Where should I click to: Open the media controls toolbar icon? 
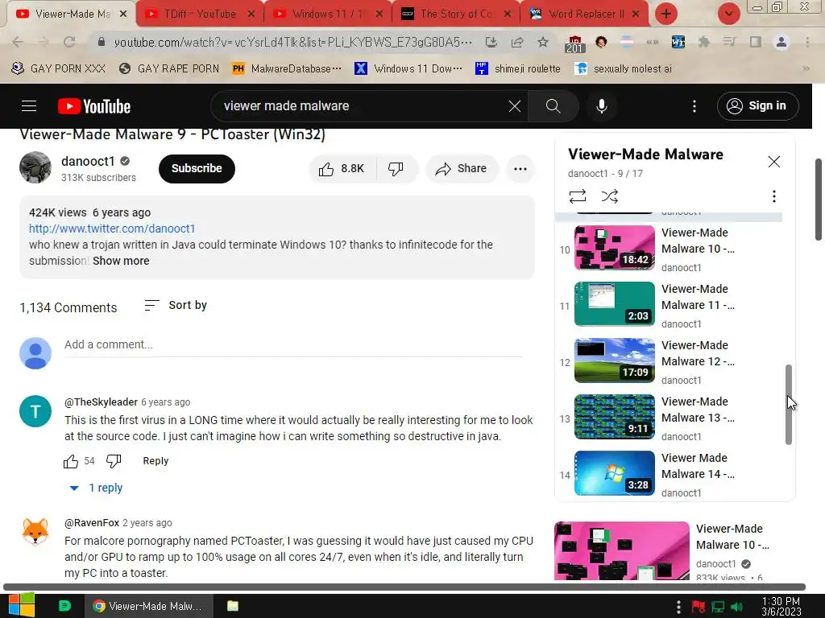729,42
